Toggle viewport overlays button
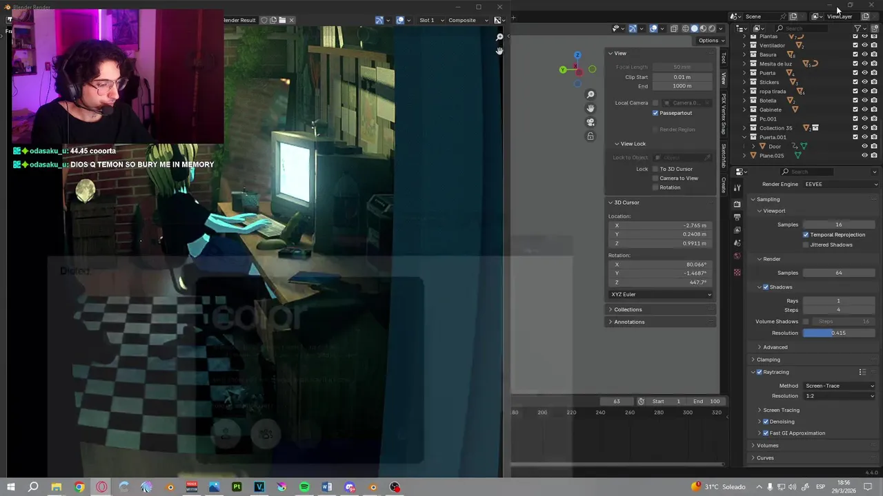Screen dimensions: 883x496 pos(653,28)
